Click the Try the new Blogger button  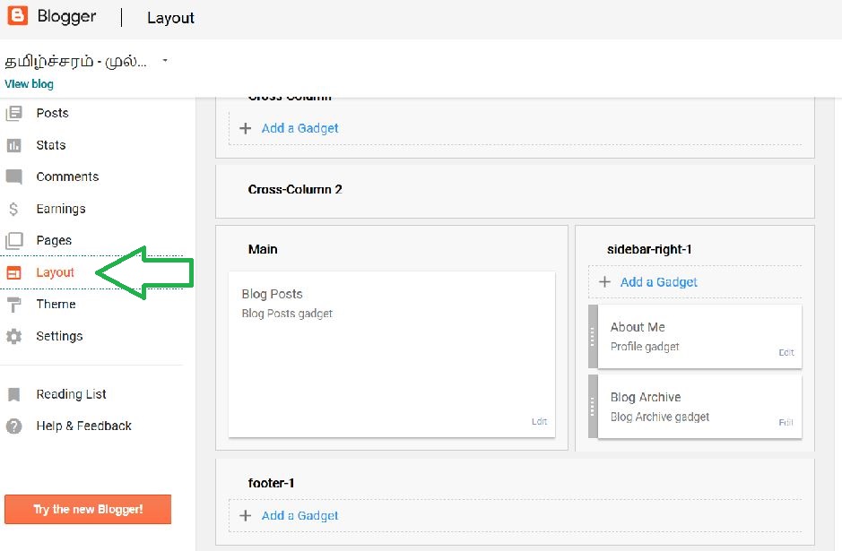tap(88, 509)
